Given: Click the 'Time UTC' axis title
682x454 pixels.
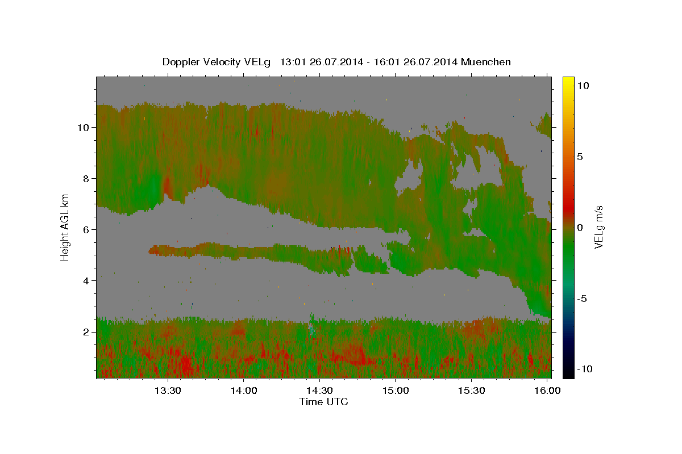Looking at the screenshot, I should point(323,402).
